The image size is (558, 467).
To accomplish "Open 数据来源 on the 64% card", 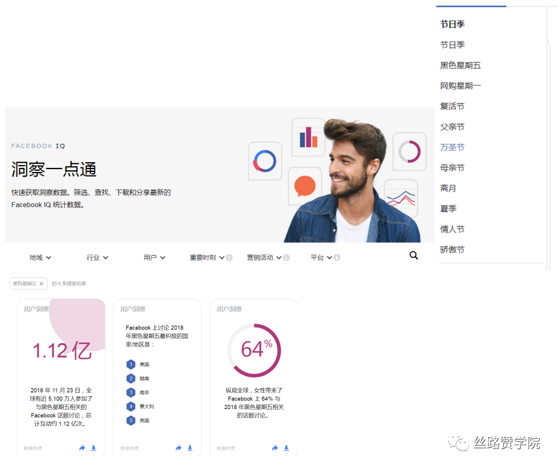I will 226,448.
